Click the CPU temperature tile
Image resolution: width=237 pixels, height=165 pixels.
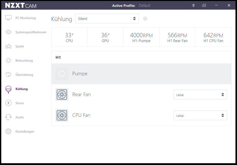click(x=69, y=37)
